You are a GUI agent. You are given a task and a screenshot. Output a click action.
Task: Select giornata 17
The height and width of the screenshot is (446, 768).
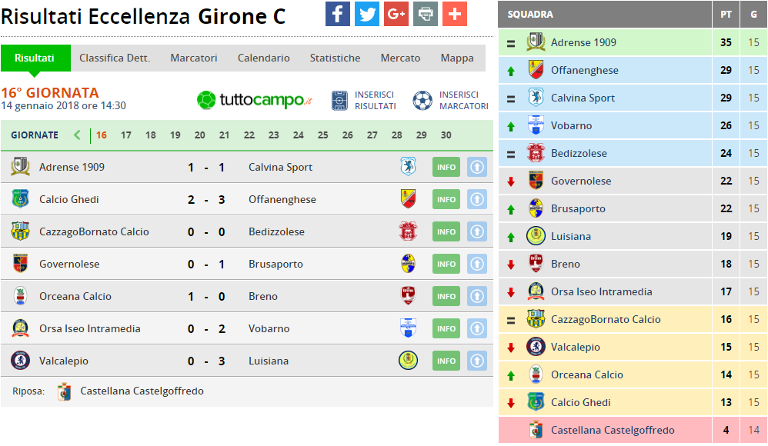[126, 135]
